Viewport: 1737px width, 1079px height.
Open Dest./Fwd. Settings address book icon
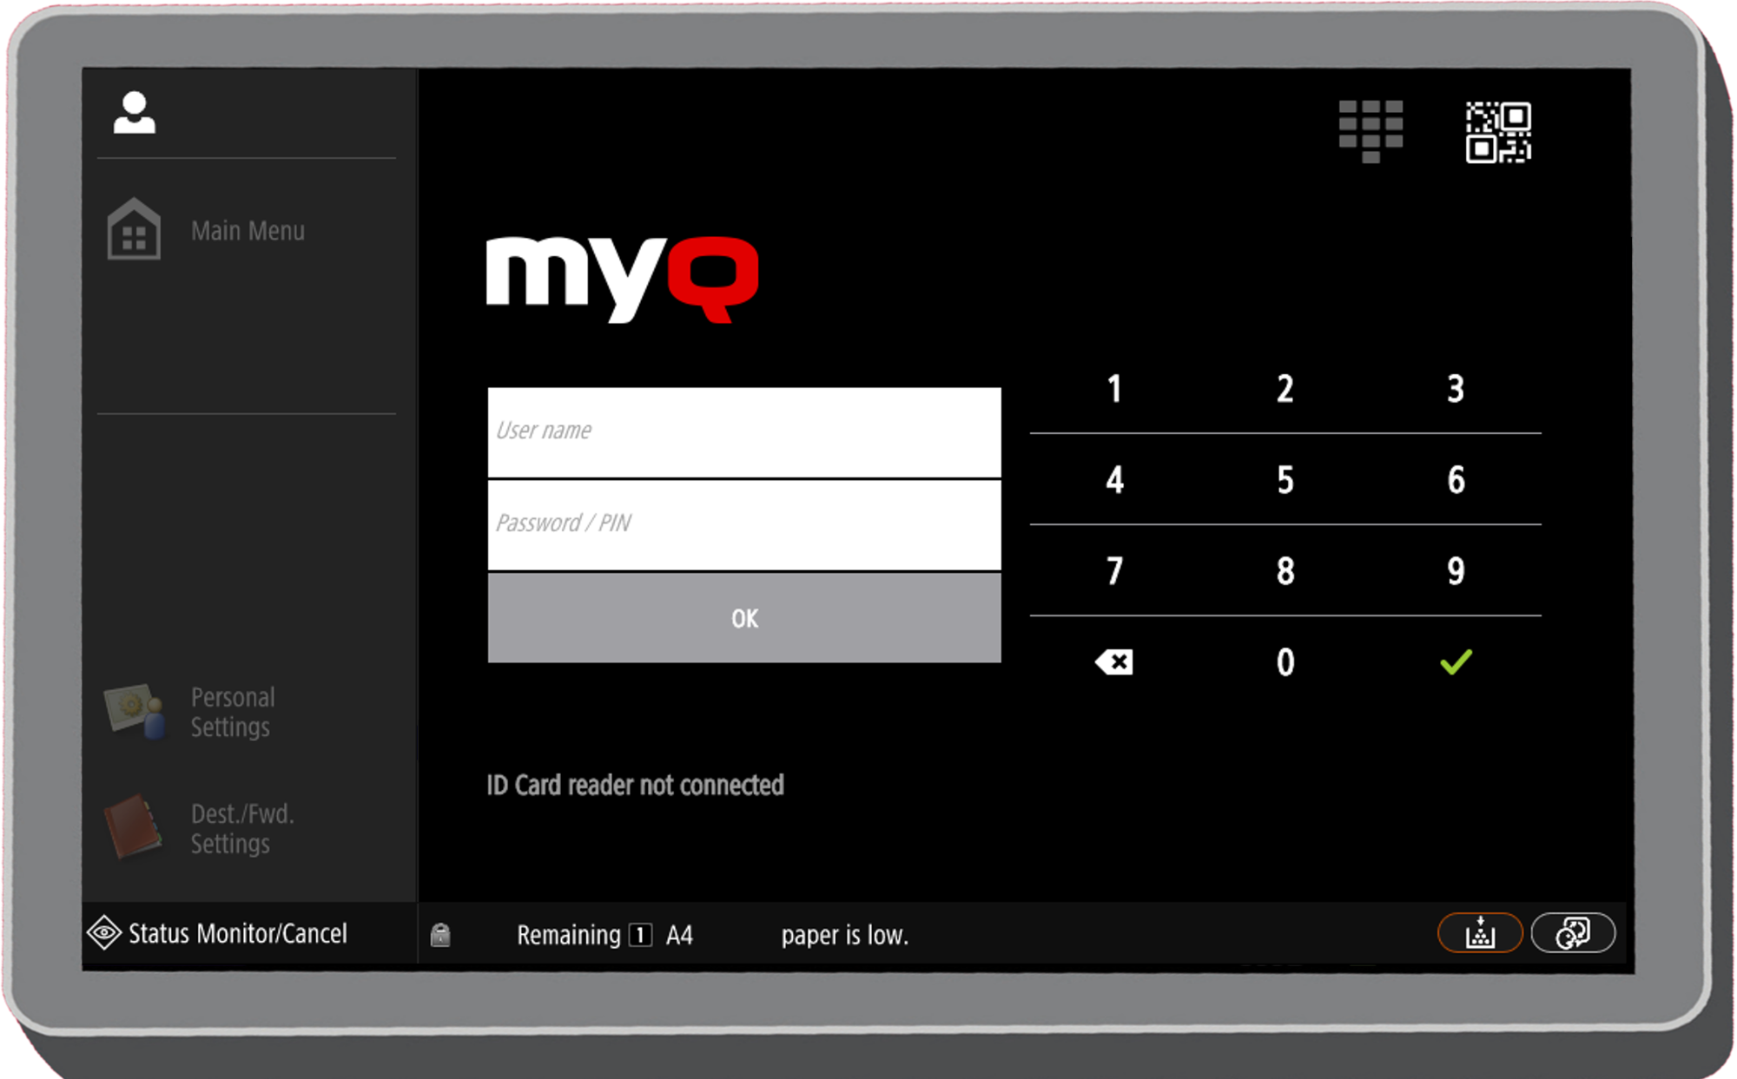(x=133, y=826)
